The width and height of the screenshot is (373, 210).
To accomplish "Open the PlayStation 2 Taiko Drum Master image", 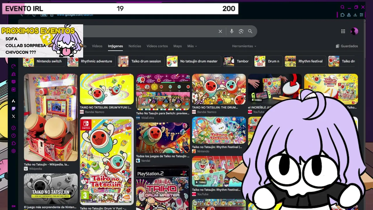I will point(163,188).
